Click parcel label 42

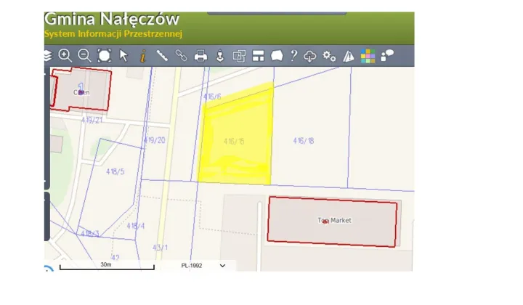point(115,258)
